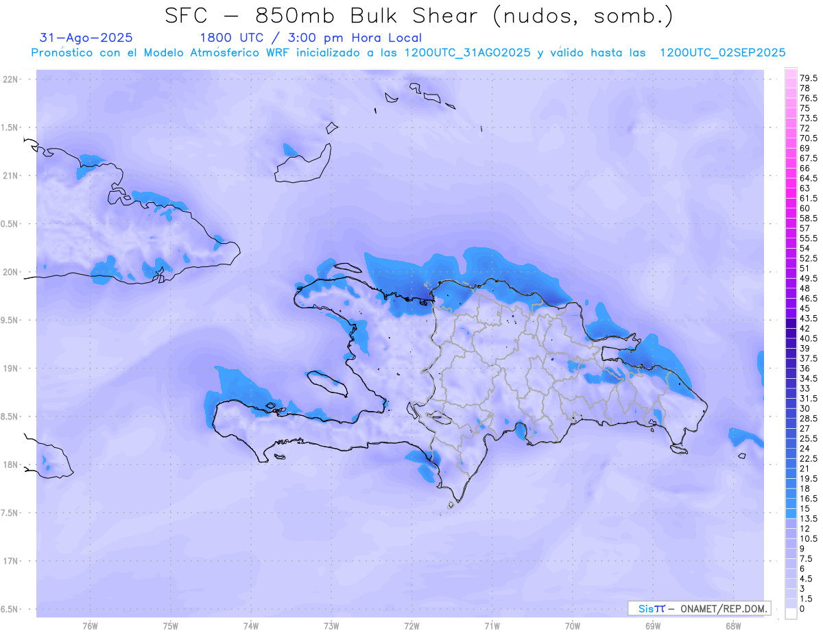The width and height of the screenshot is (823, 635).
Task: Click the color scale value '48'
Action: tap(805, 288)
